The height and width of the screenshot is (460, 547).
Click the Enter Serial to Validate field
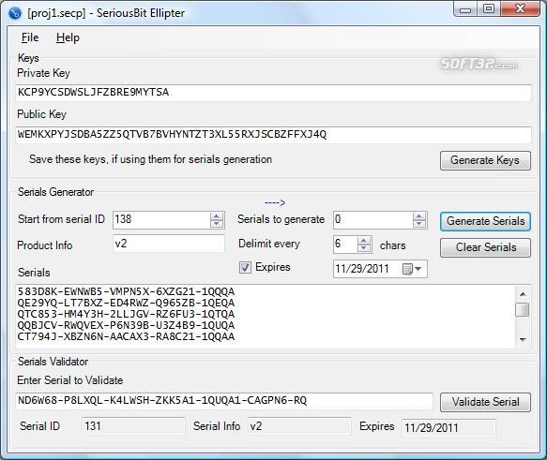pyautogui.click(x=224, y=401)
